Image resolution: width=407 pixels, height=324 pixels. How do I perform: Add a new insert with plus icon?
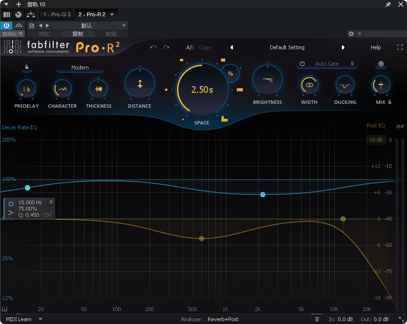pyautogui.click(x=19, y=4)
